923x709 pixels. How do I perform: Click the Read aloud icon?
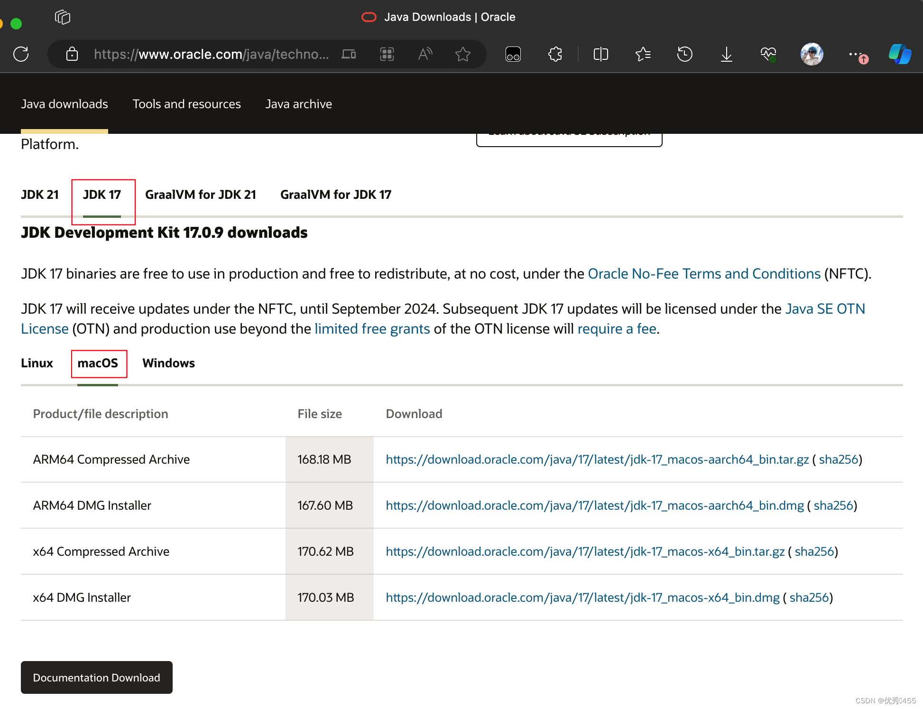[x=425, y=54]
